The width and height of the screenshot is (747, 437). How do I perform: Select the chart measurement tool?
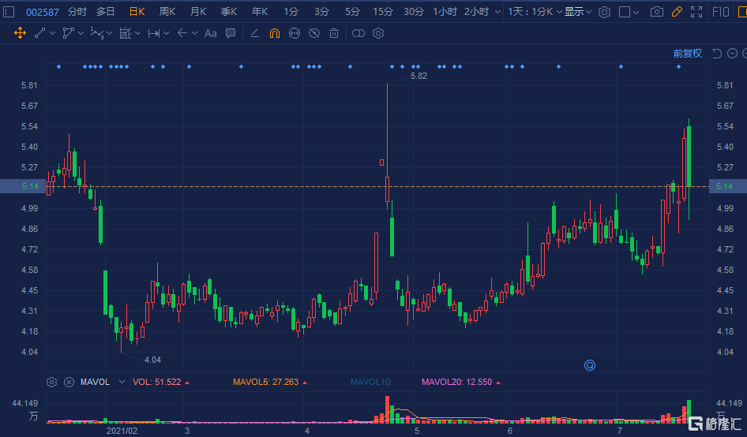(126, 33)
